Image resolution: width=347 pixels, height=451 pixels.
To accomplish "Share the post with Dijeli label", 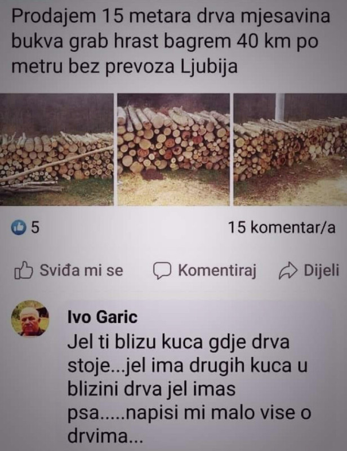I will point(322,271).
